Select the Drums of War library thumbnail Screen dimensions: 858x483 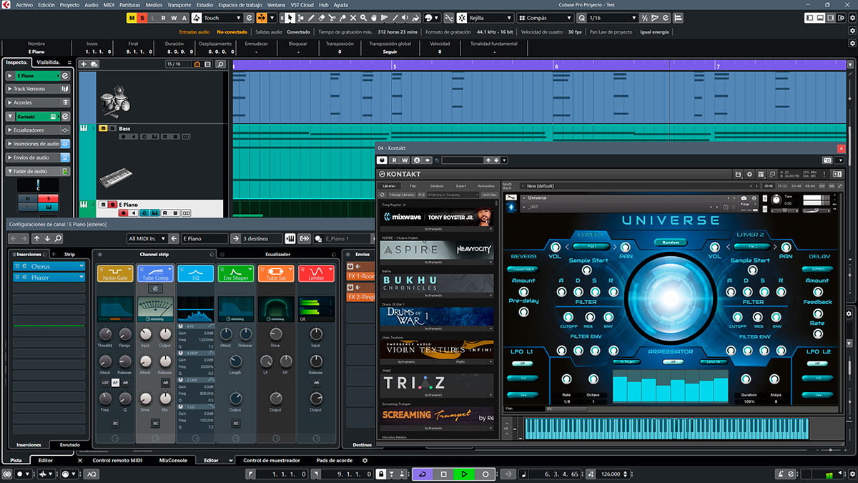(x=438, y=316)
